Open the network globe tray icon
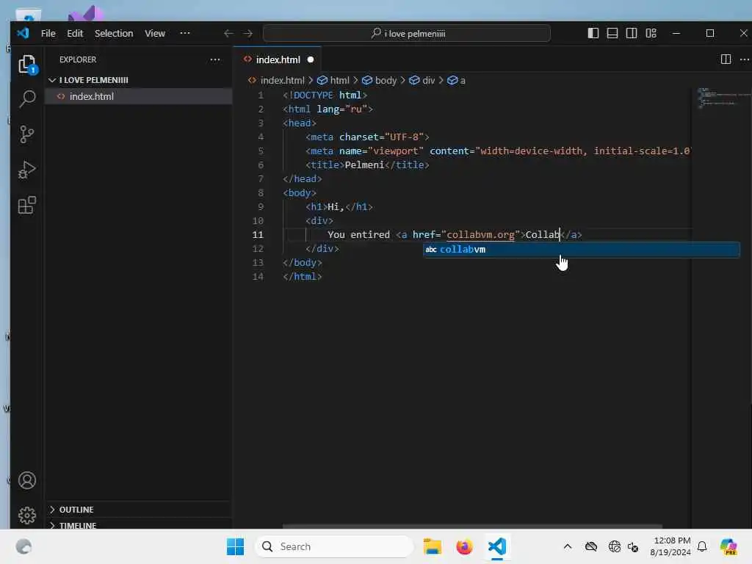 614,546
